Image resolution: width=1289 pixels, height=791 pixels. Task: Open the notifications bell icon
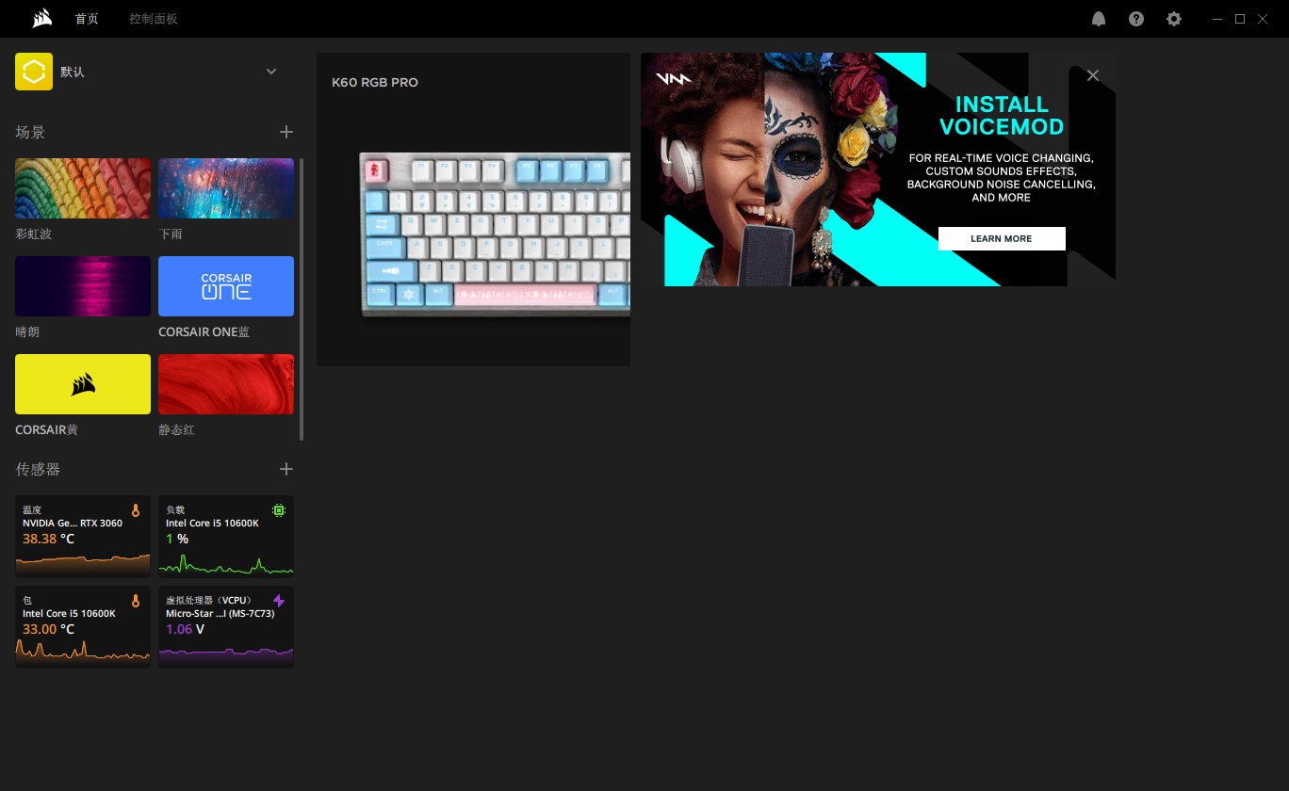click(1099, 19)
